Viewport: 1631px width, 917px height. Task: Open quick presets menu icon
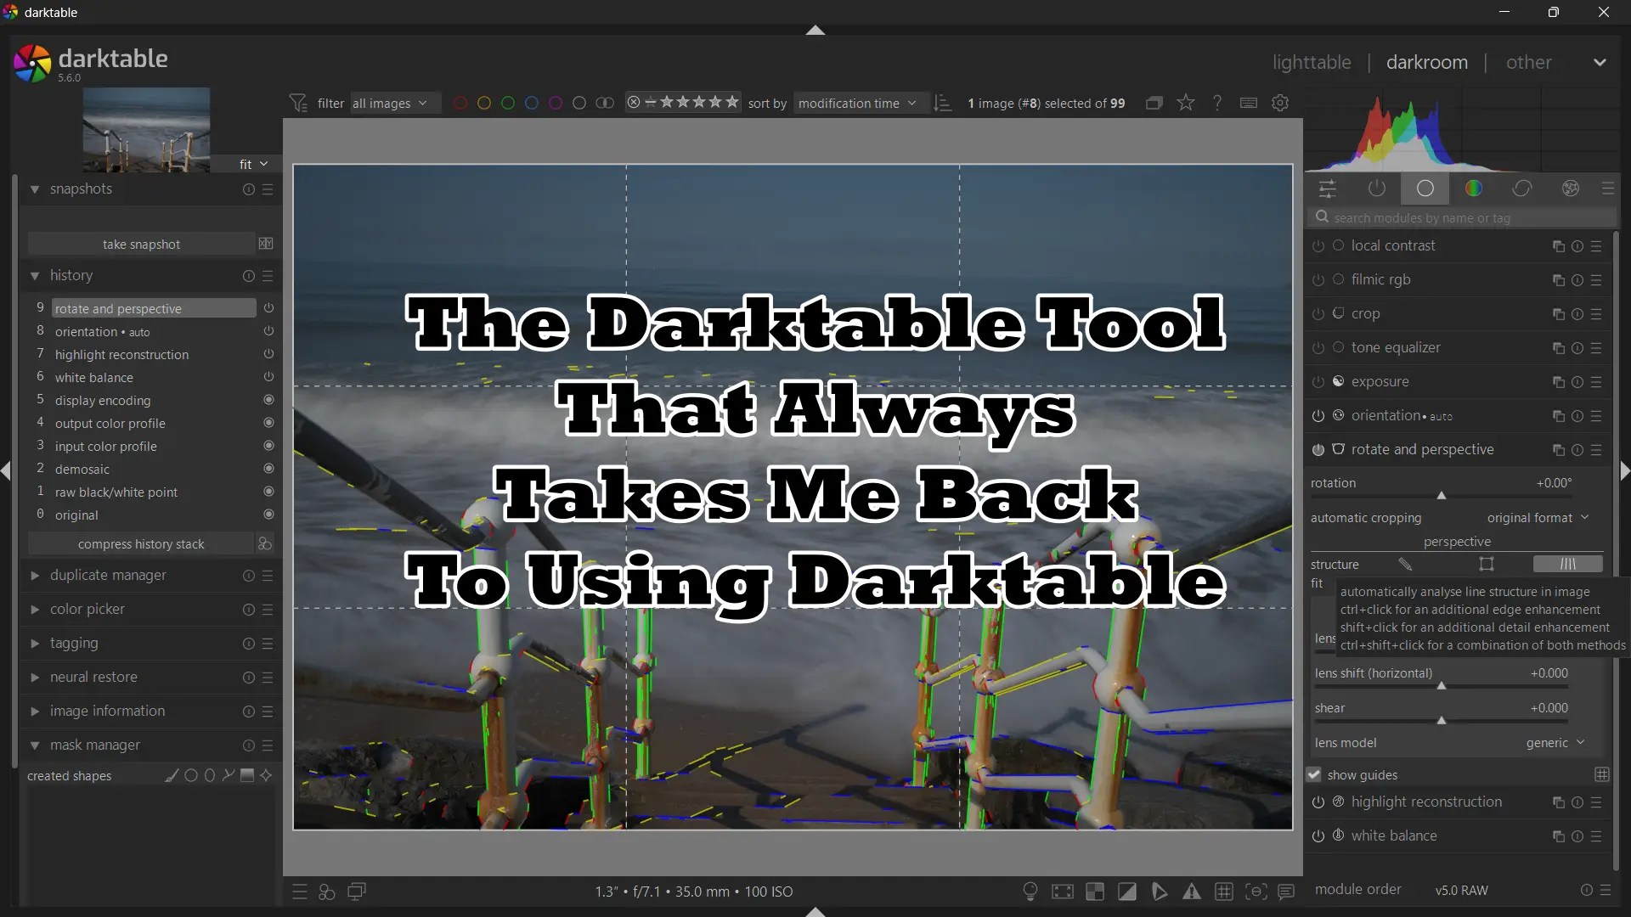coord(299,892)
